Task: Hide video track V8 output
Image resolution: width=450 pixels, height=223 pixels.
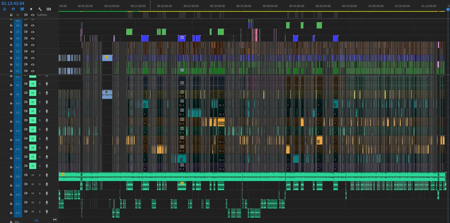Action: point(33,25)
